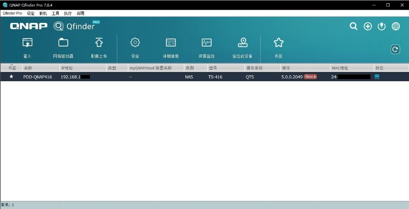The width and height of the screenshot is (409, 209).
Task: Click the NAS category cell
Action: (x=189, y=77)
